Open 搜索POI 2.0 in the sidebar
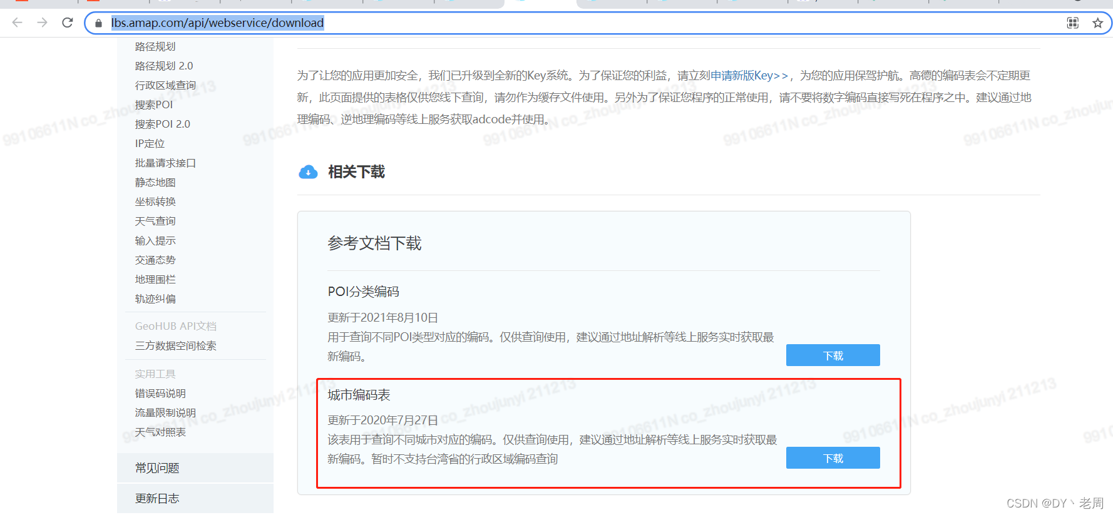Screen dimensions: 1113x515 tap(163, 124)
